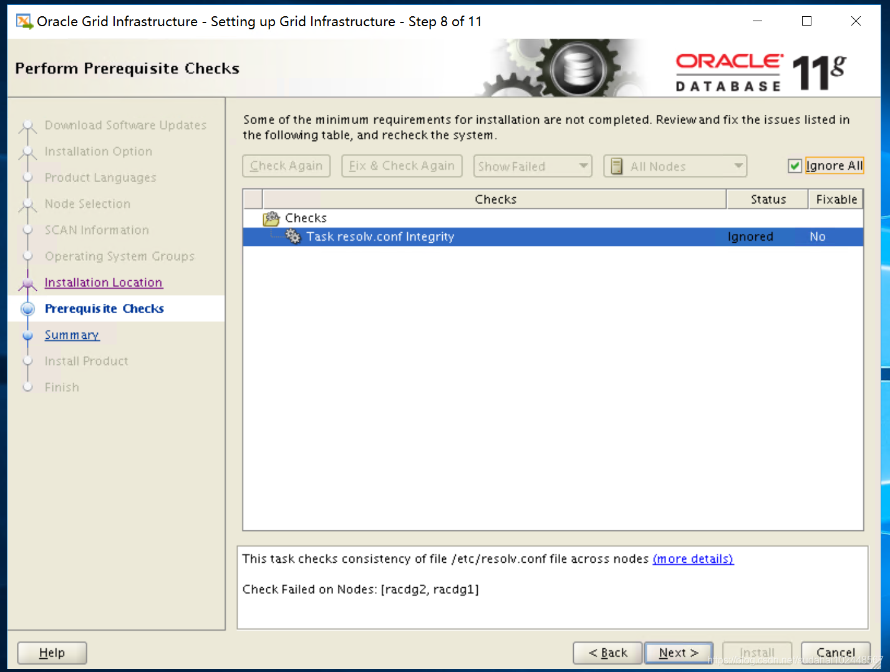
Task: Click the Product Languages step
Action: (100, 178)
